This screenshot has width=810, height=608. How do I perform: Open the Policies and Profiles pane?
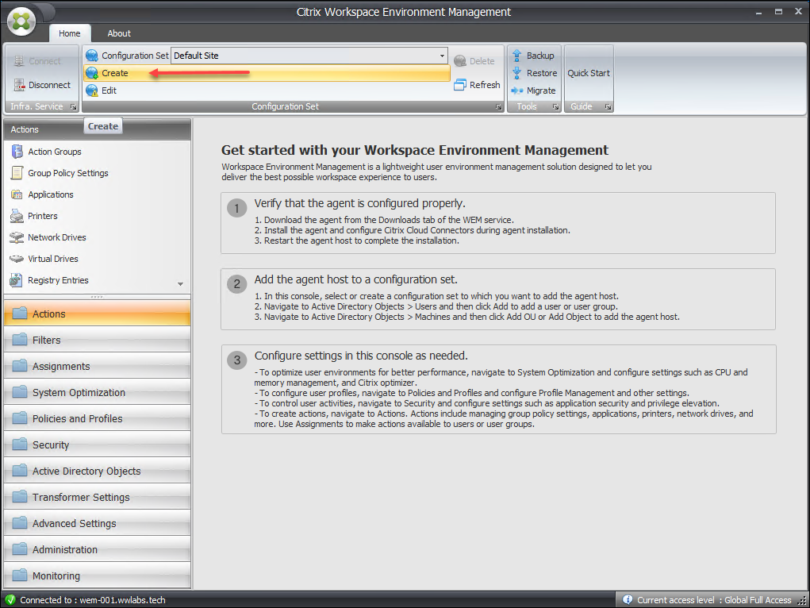coord(97,418)
